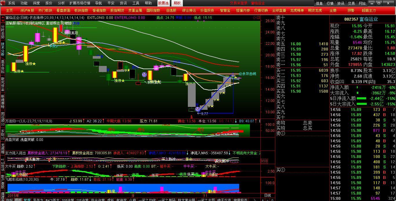The height and width of the screenshot is (201, 396).
Task: Select the 航海家 template tab
Action: (x=121, y=199)
